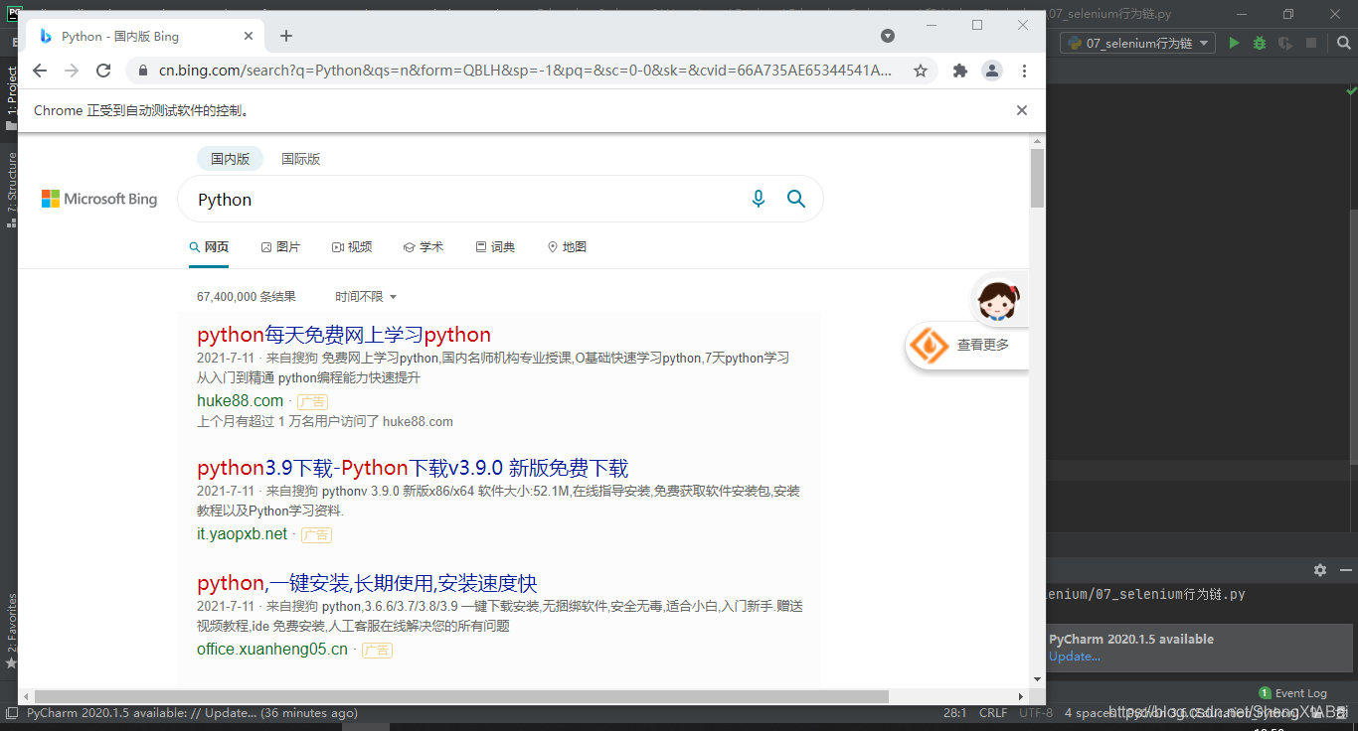Open a new Chrome tab
The height and width of the screenshot is (731, 1358).
pyautogui.click(x=286, y=36)
